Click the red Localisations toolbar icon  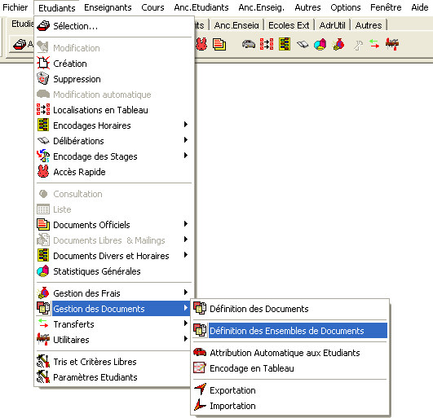(x=267, y=44)
